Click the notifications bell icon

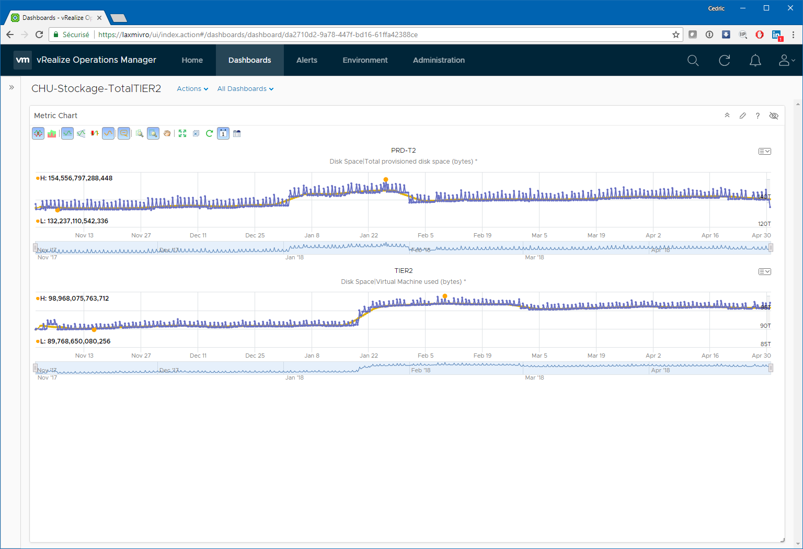755,61
